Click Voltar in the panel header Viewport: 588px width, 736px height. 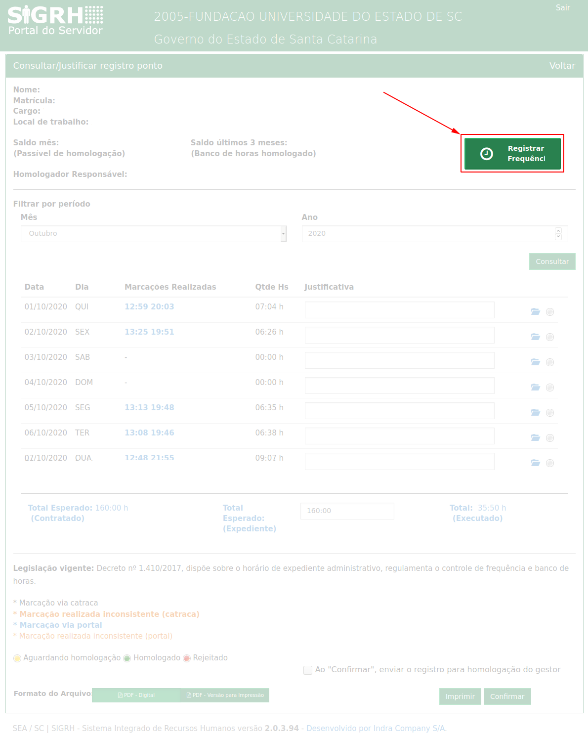point(562,66)
